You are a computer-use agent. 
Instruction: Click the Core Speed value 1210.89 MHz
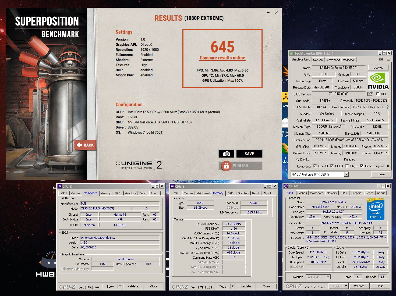pyautogui.click(x=318, y=252)
